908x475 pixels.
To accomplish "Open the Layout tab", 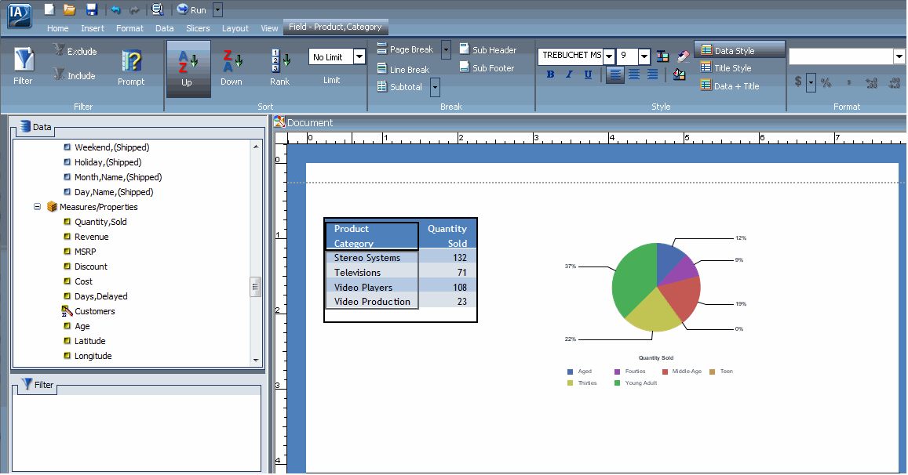I will 235,27.
